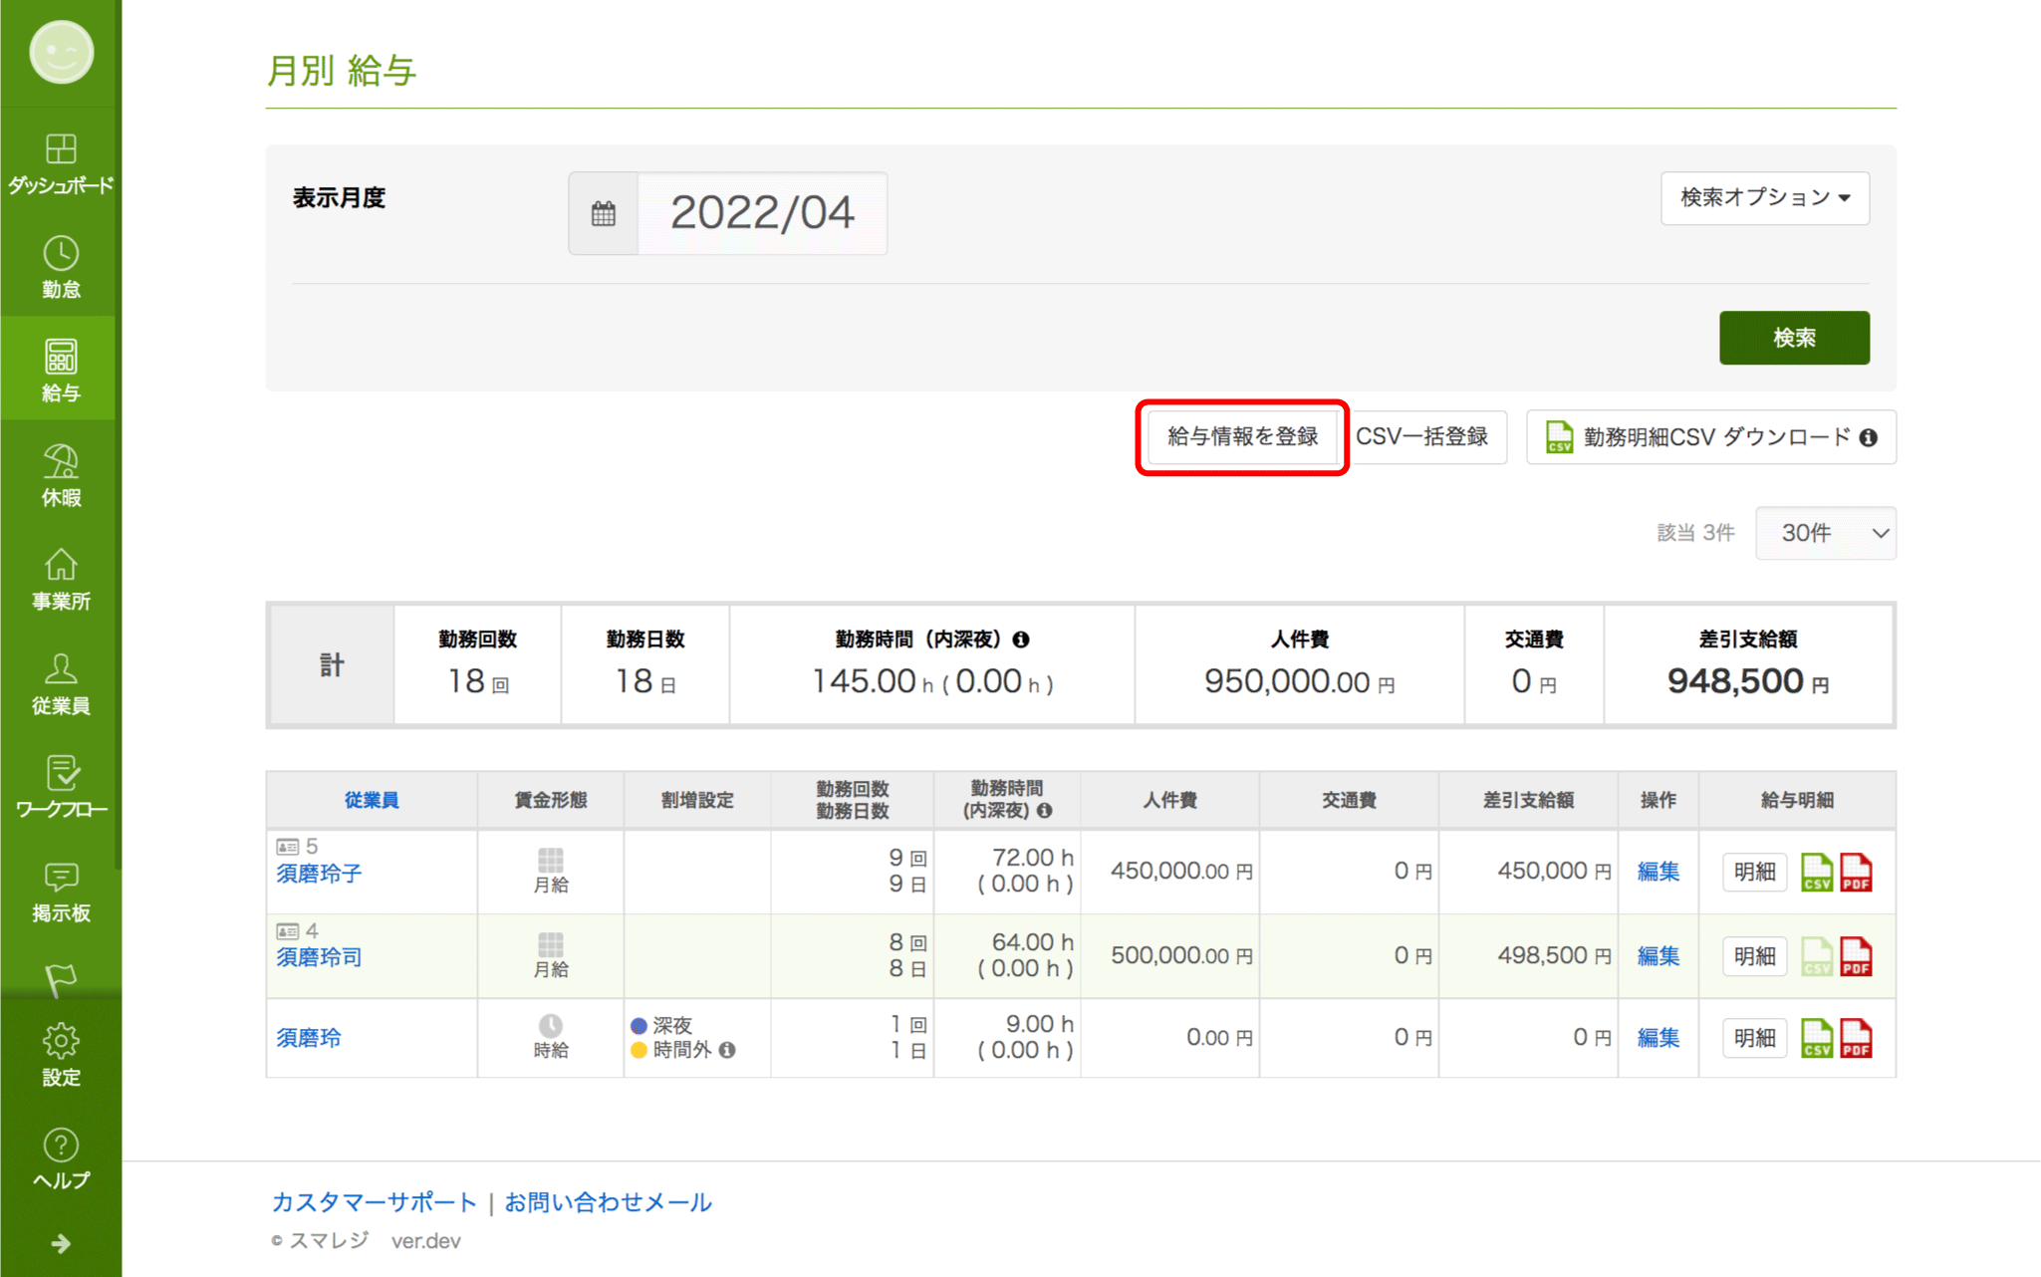2041x1277 pixels.
Task: Click 給与情報を登録 button
Action: pyautogui.click(x=1242, y=437)
